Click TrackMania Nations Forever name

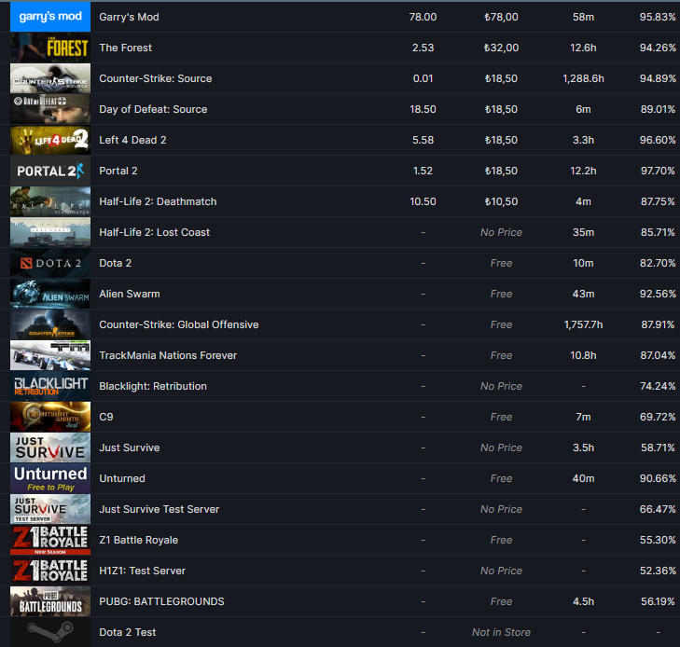click(168, 355)
